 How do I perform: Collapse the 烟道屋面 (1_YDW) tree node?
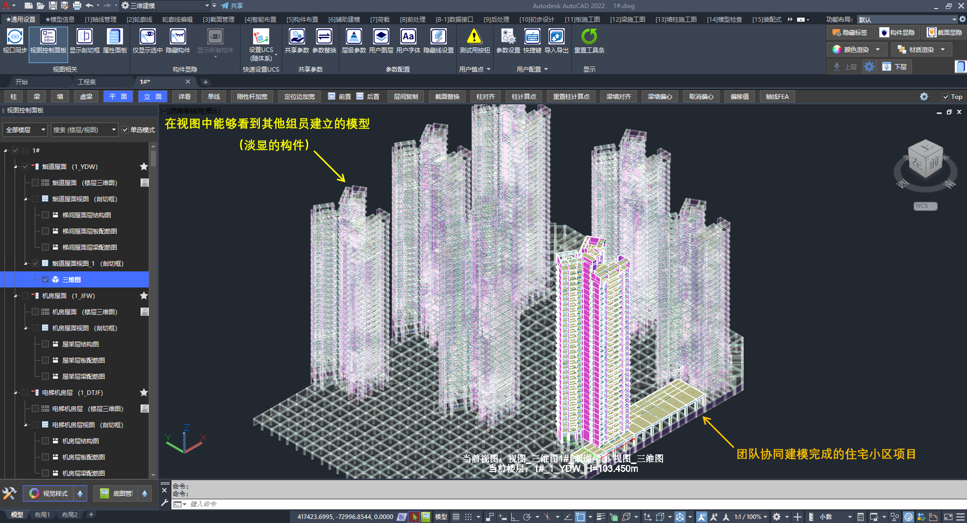[x=16, y=167]
